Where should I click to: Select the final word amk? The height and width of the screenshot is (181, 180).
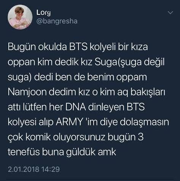pos(107,152)
